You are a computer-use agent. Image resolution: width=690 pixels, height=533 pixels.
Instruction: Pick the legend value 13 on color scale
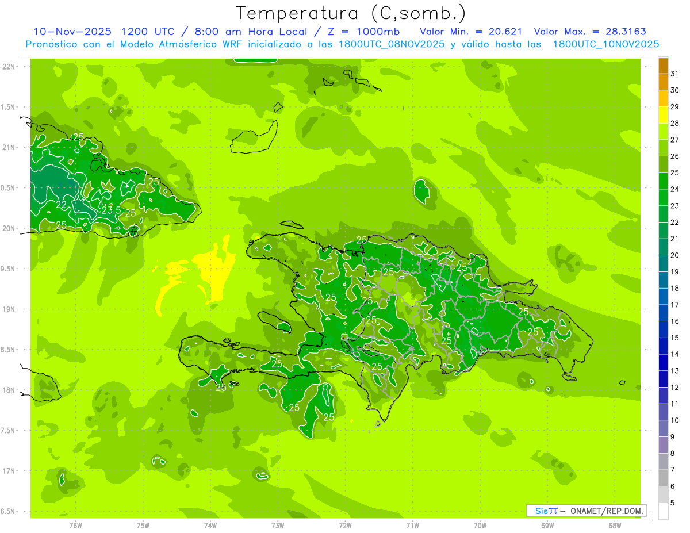(674, 371)
